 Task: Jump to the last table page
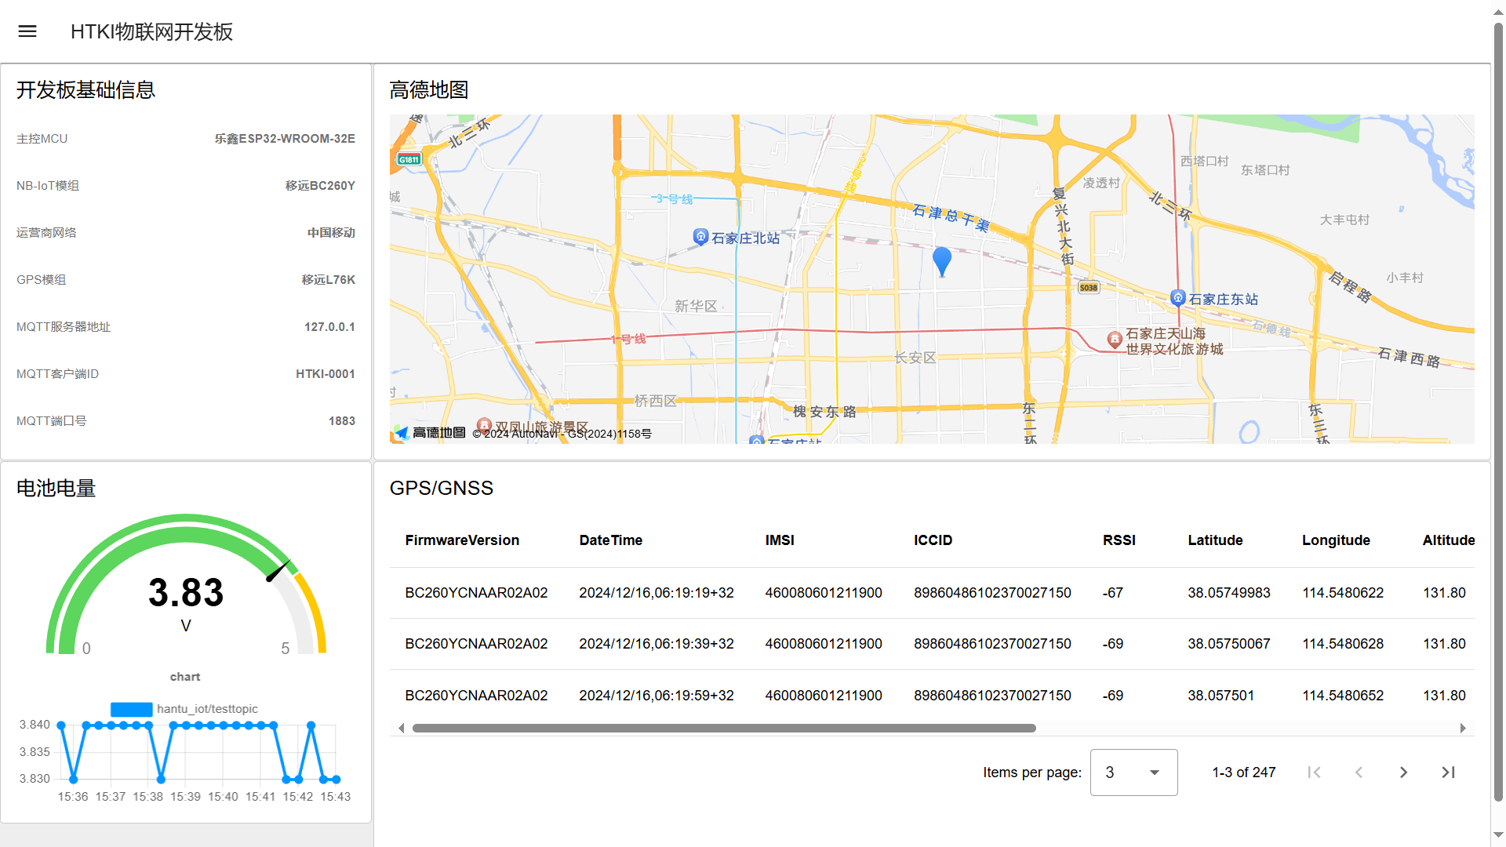pos(1448,772)
